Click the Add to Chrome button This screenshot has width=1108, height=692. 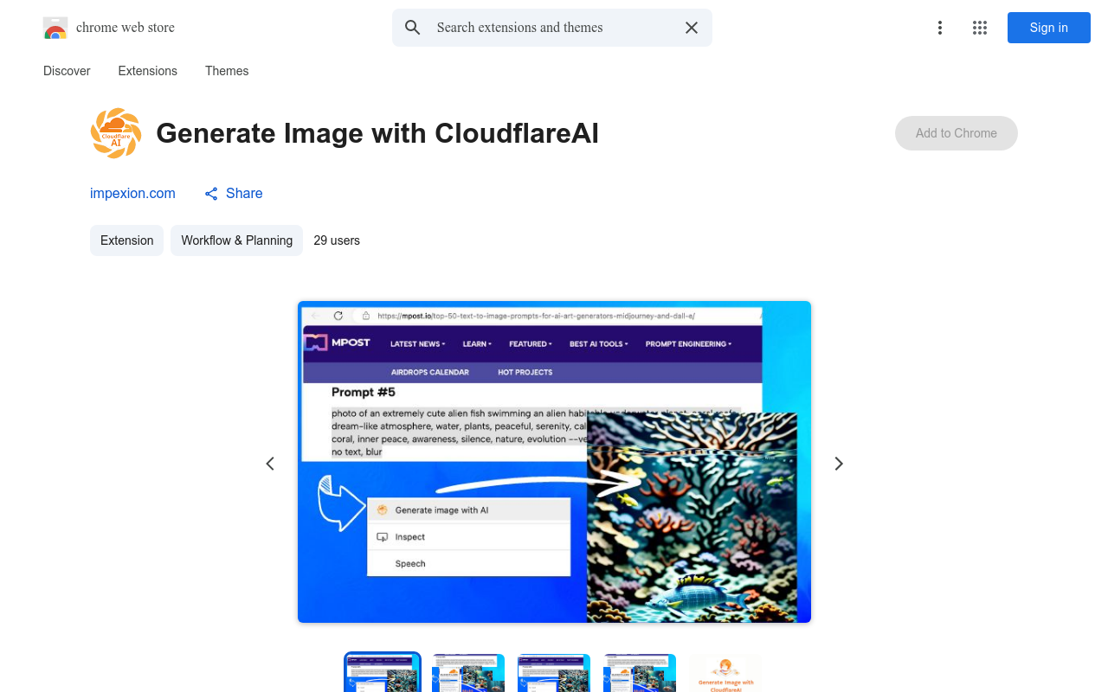coord(957,133)
